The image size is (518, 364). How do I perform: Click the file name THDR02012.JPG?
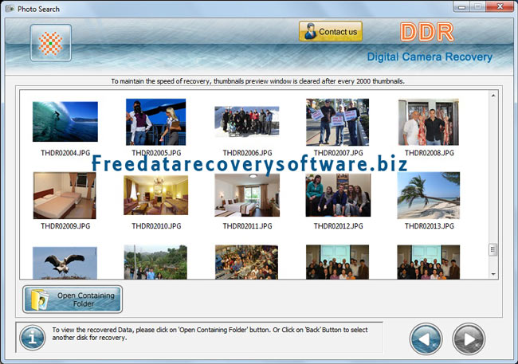[338, 226]
